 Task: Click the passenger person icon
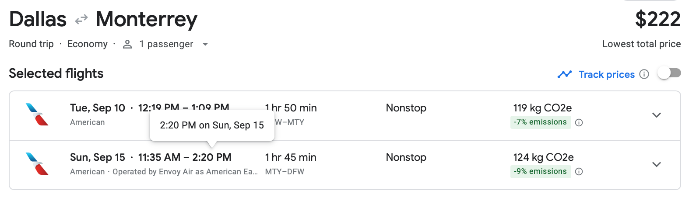pyautogui.click(x=127, y=44)
